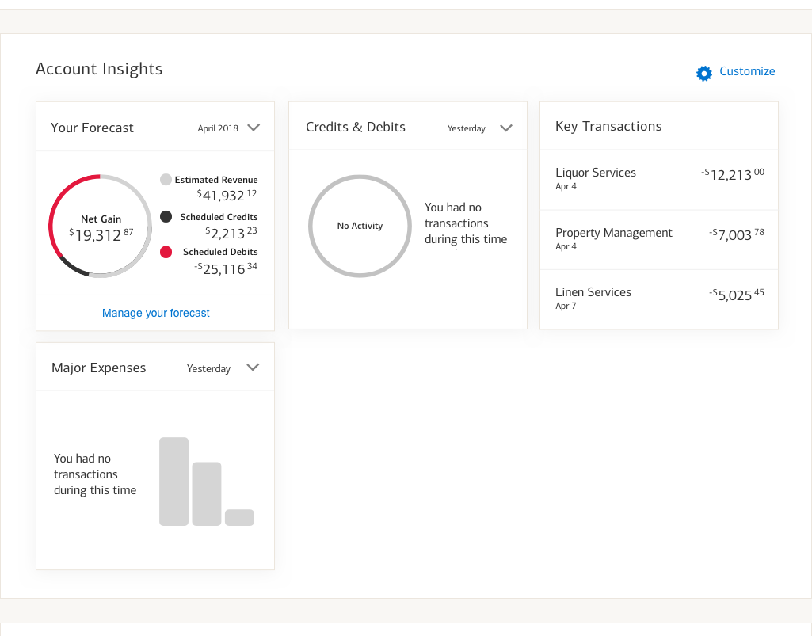Click Yesterday label in Credits & Debits

466,128
